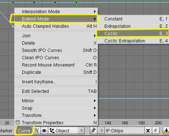169x136 pixels.
Task: Select Cyclic extend mode
Action: [133, 34]
